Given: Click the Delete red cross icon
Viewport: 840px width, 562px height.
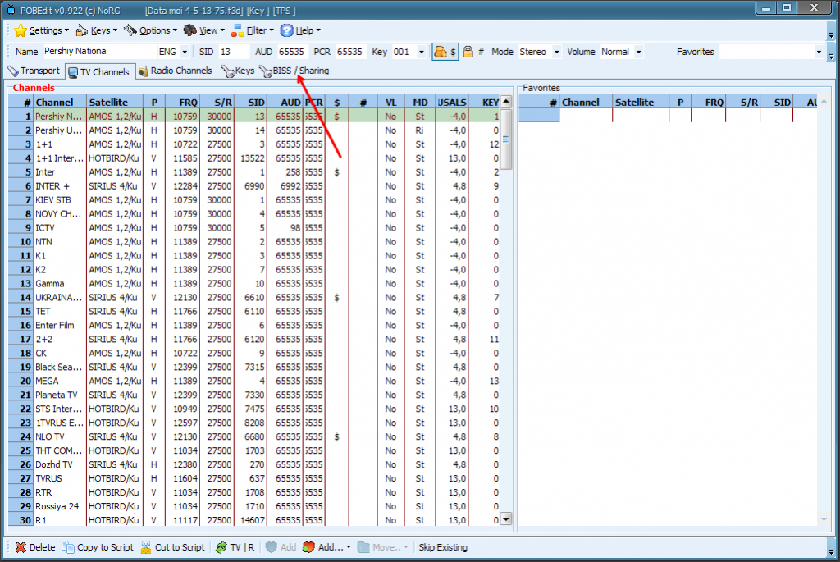Looking at the screenshot, I should 21,547.
